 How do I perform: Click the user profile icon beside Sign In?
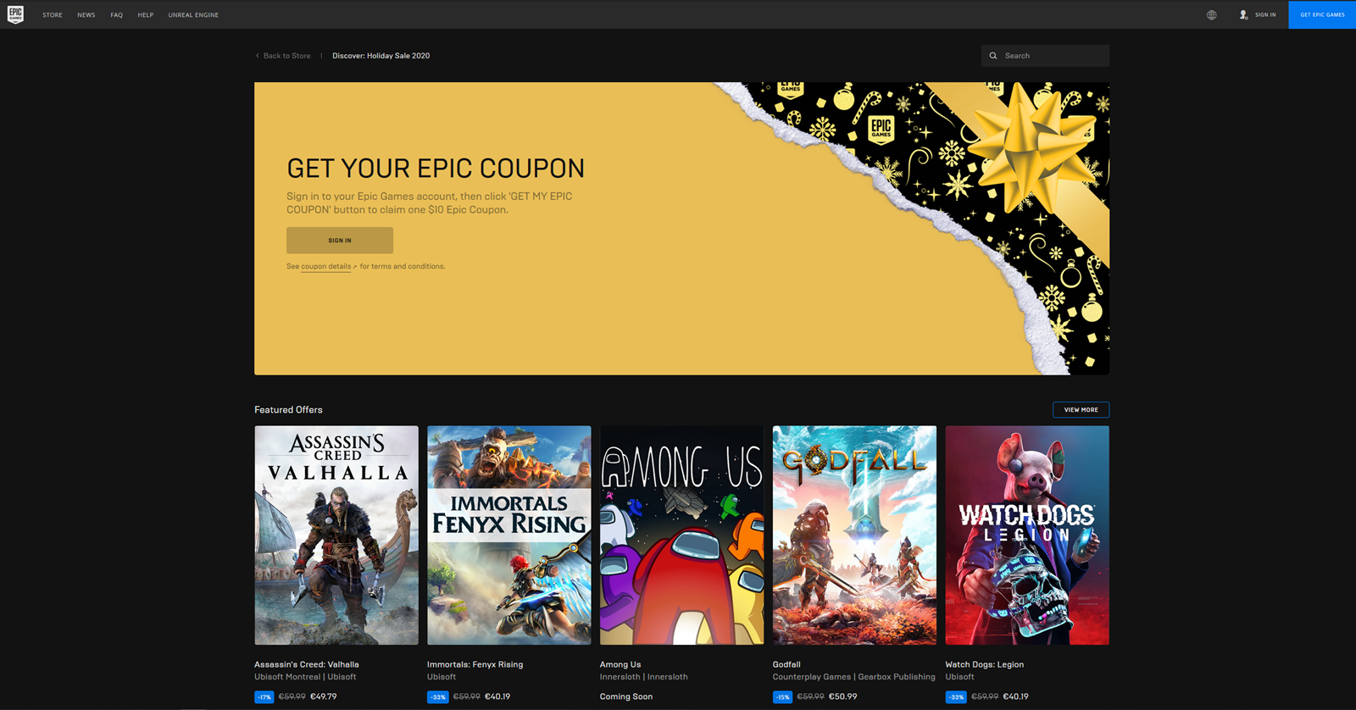pos(1243,14)
